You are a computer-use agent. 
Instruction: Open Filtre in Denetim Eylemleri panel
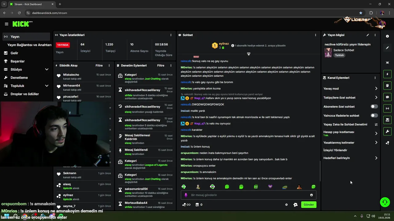[x=161, y=65]
